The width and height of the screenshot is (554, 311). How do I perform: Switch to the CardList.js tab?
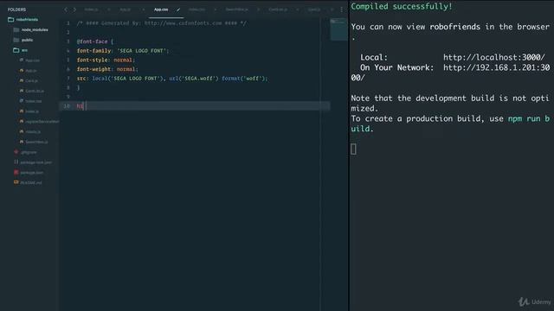coord(278,10)
